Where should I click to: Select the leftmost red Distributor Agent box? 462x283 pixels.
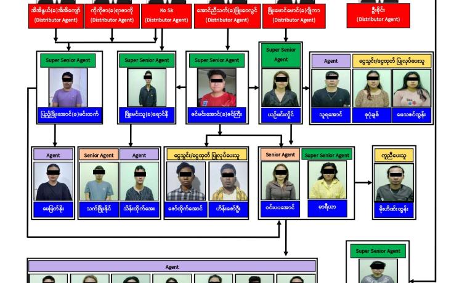57,15
